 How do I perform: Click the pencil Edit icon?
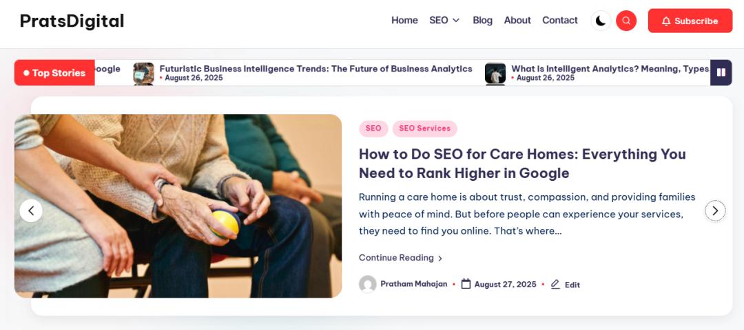[x=555, y=284]
